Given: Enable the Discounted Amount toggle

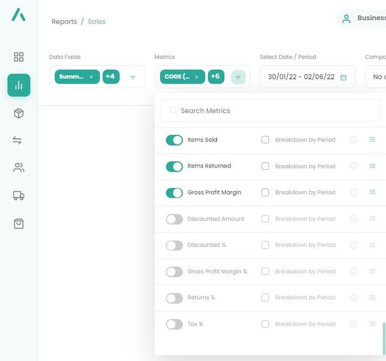Looking at the screenshot, I should (174, 219).
